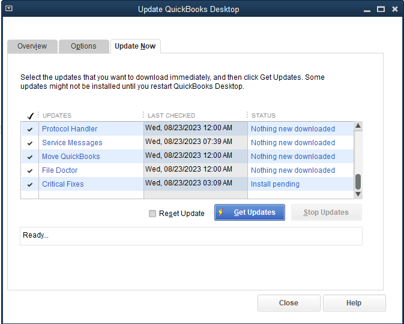This screenshot has width=404, height=324.
Task: Click the UPDATES column header
Action: point(57,115)
